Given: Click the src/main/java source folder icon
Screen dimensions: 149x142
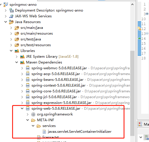Looking at the screenshot, I should pyautogui.click(x=17, y=28).
